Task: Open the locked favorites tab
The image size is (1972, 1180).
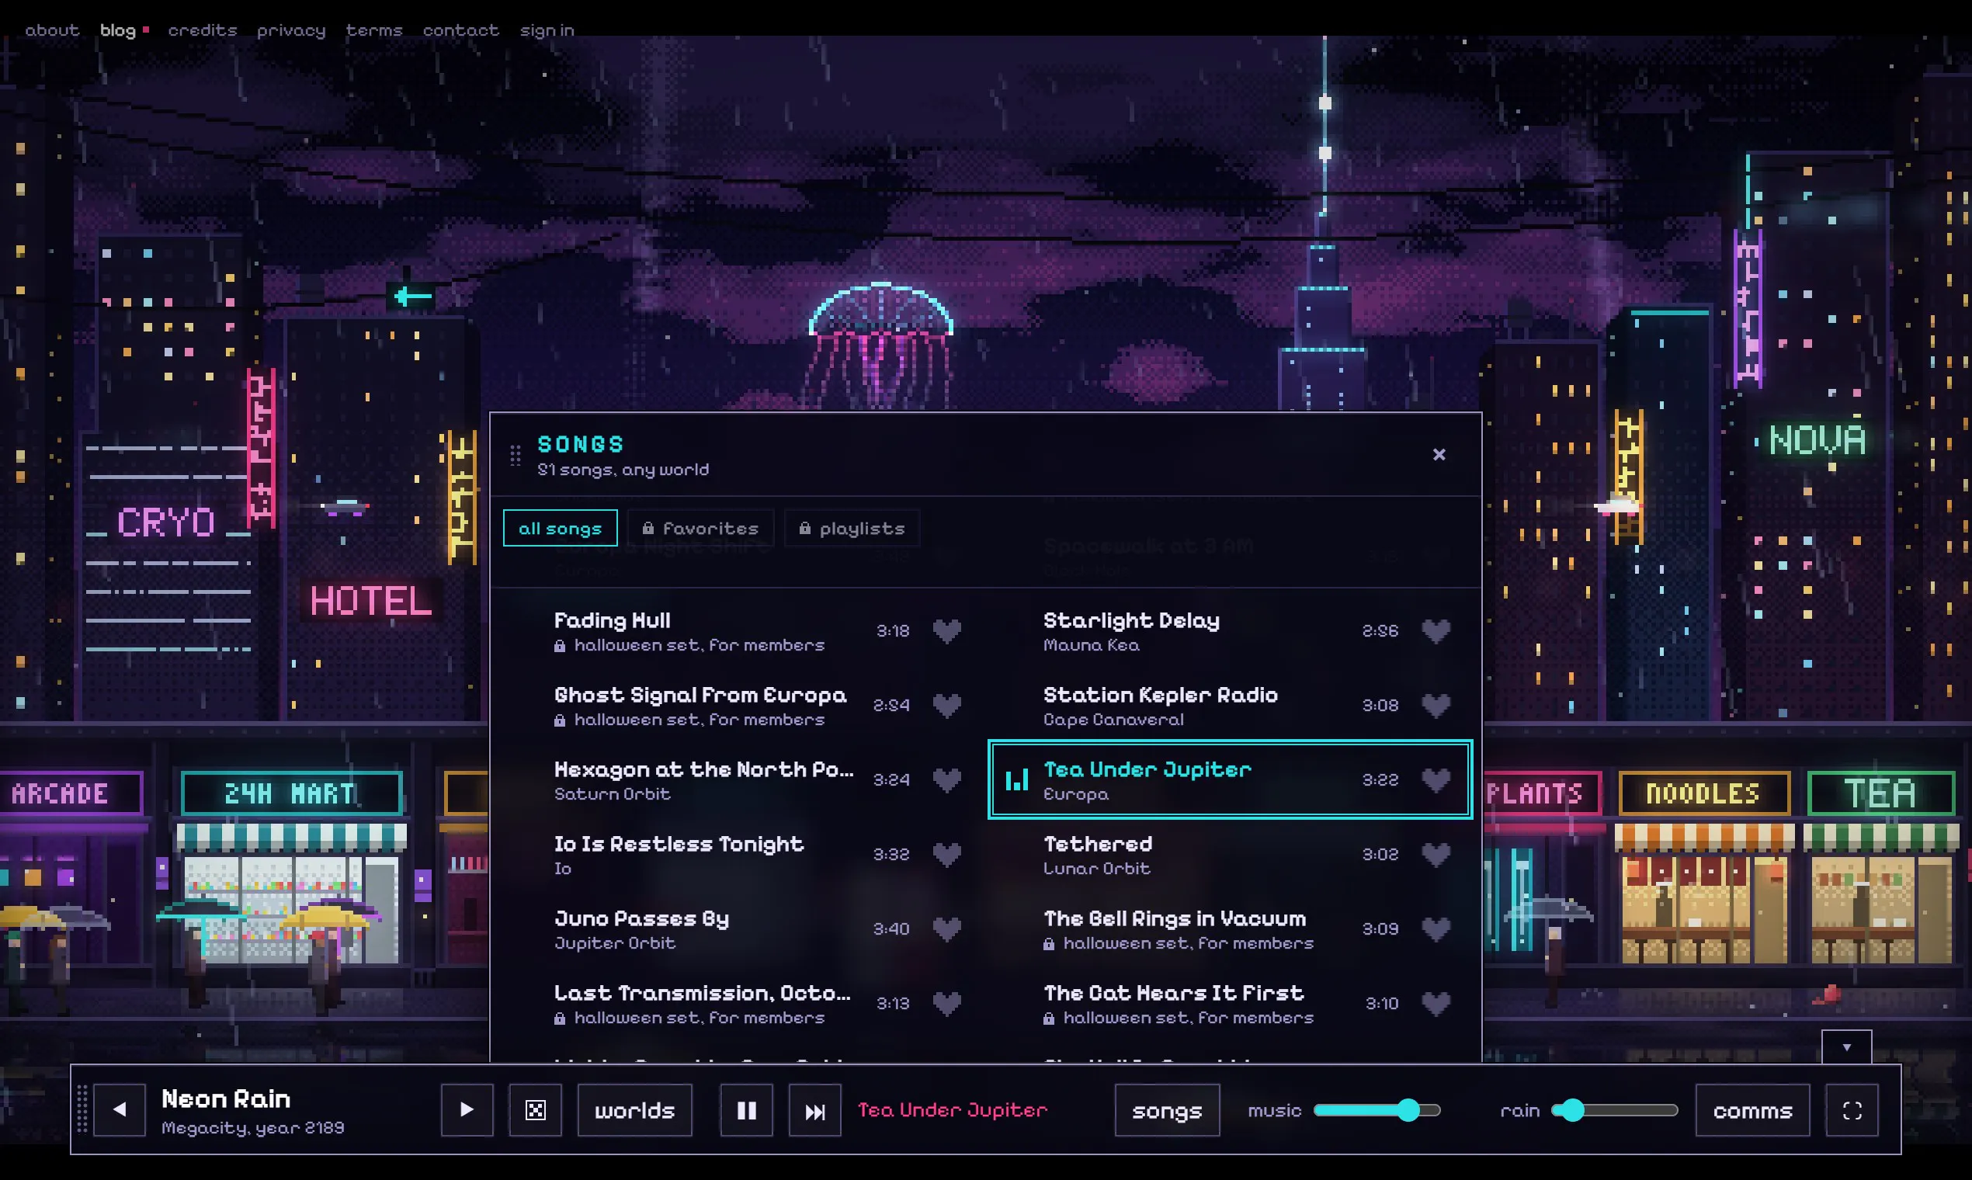Action: [700, 528]
